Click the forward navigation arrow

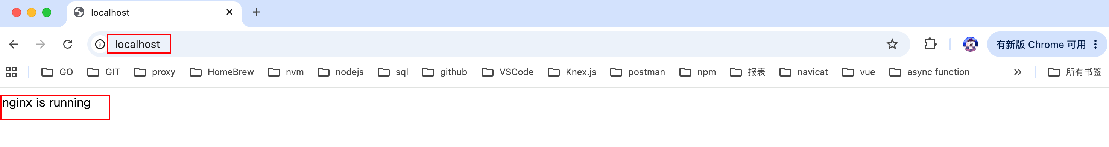41,44
